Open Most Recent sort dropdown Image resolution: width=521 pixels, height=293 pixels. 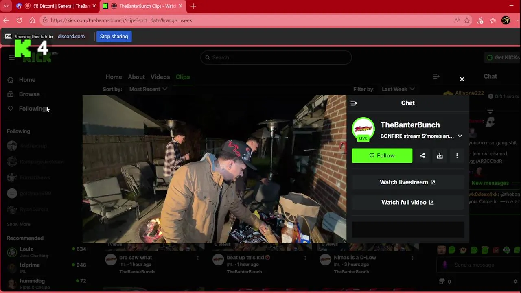148,89
